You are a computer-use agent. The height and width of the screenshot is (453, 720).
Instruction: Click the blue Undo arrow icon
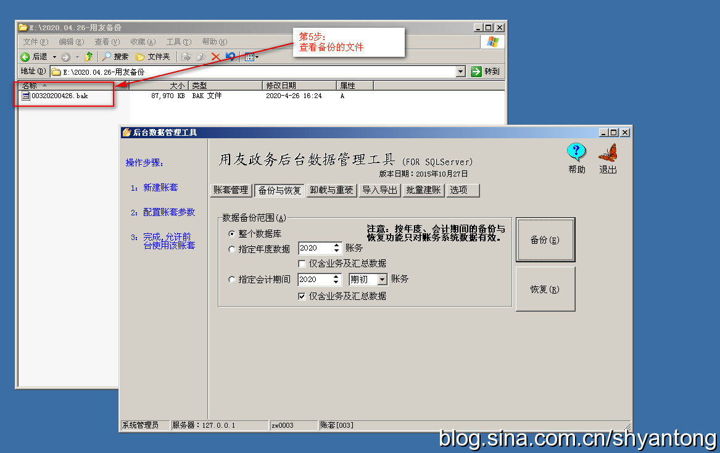(x=230, y=57)
